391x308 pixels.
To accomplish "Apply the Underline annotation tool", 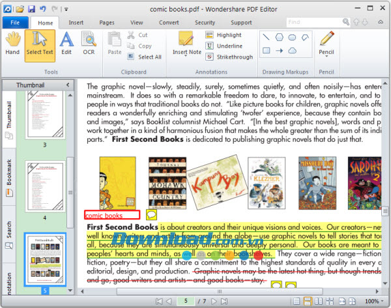I will (224, 46).
